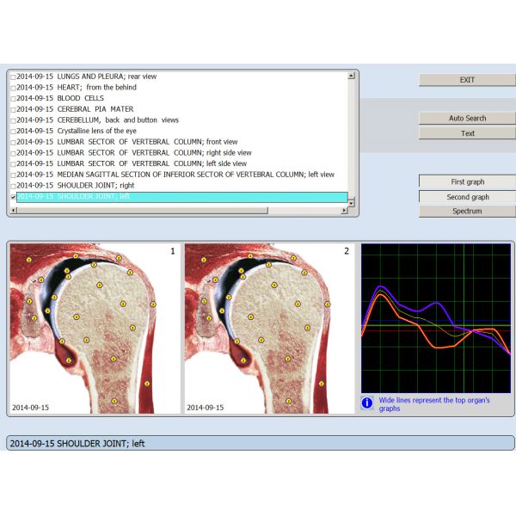Enable the BLOOD CELLS checkbox
This screenshot has height=516, width=516.
tap(13, 99)
